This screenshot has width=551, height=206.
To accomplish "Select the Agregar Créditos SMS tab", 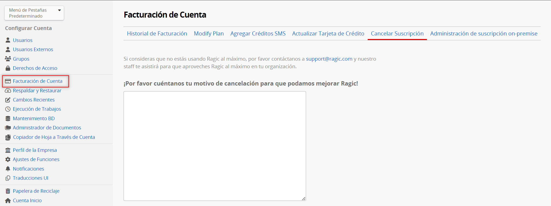I will coord(258,34).
